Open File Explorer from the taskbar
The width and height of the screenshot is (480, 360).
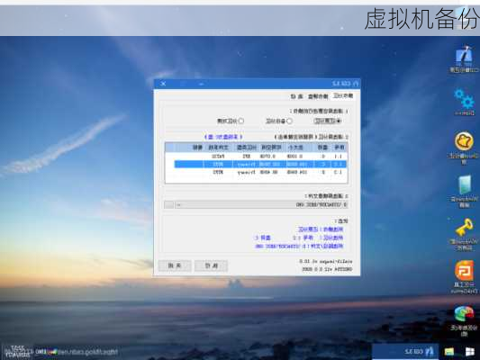(x=449, y=352)
